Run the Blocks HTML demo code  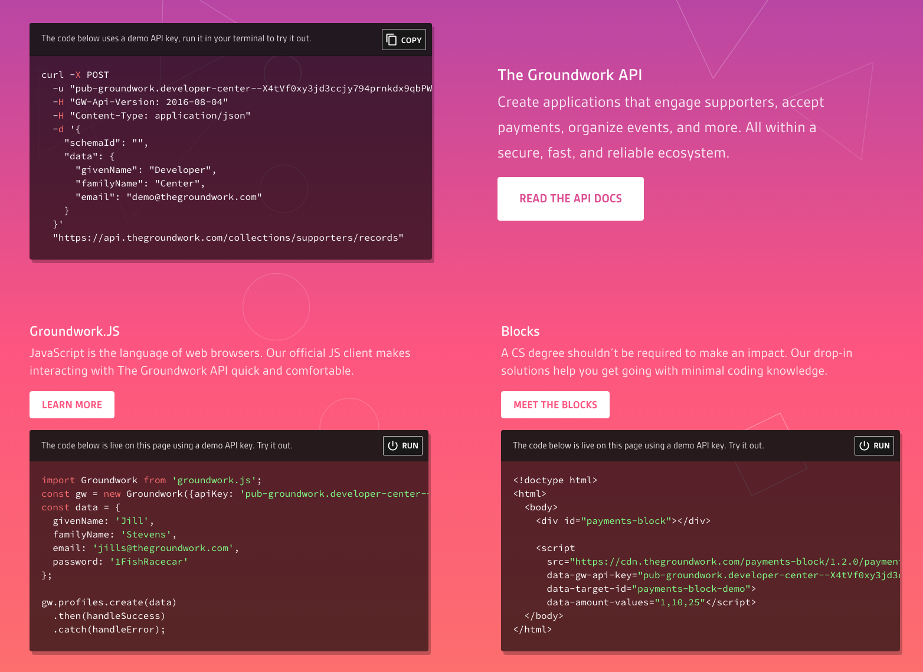tap(874, 445)
